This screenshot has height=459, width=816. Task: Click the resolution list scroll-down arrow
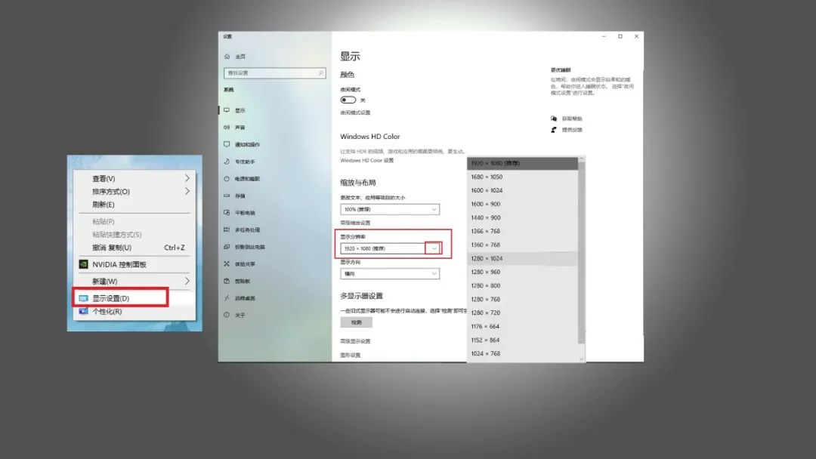coord(581,358)
